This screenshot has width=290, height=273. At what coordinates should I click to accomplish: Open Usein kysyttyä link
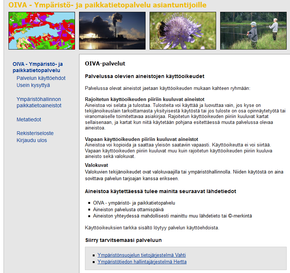coord(33,85)
